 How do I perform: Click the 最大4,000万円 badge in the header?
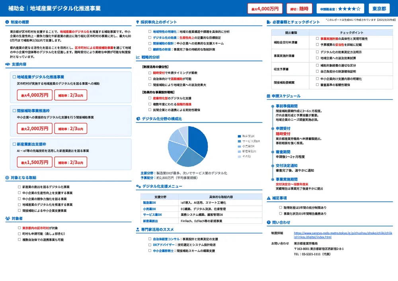[x=265, y=8]
